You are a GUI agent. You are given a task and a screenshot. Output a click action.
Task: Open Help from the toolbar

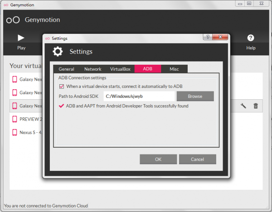pos(250,38)
